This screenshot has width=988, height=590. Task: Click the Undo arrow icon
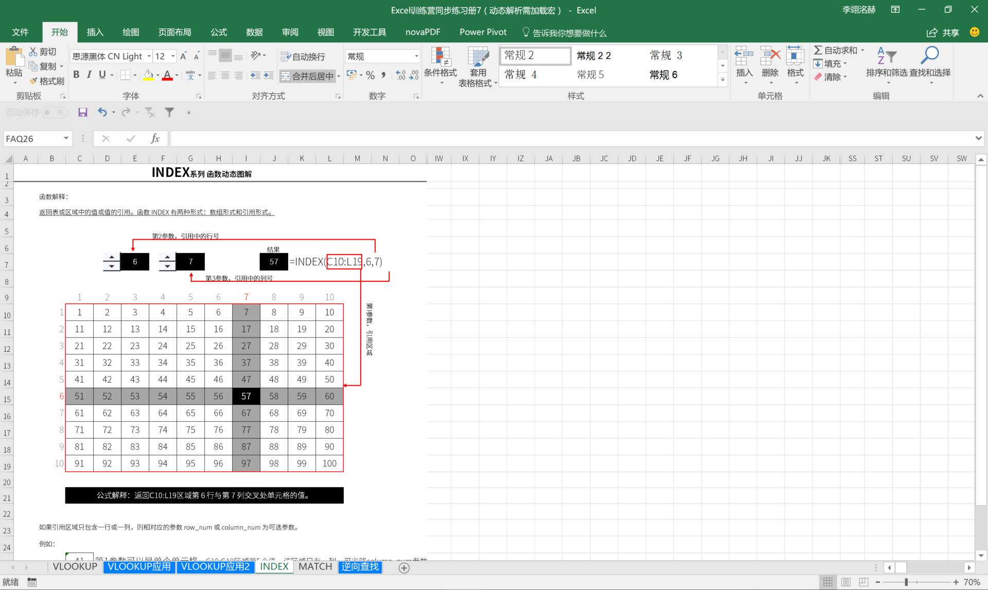click(x=102, y=112)
